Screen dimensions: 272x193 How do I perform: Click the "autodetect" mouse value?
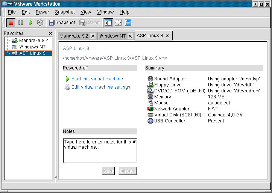pyautogui.click(x=219, y=103)
